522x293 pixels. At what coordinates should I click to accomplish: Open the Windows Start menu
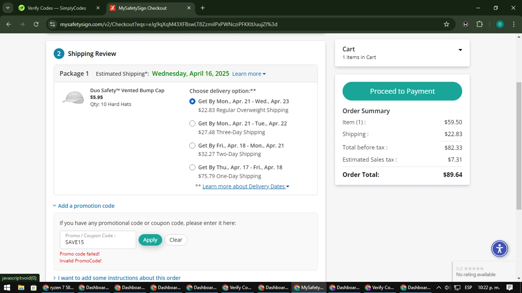(7, 287)
